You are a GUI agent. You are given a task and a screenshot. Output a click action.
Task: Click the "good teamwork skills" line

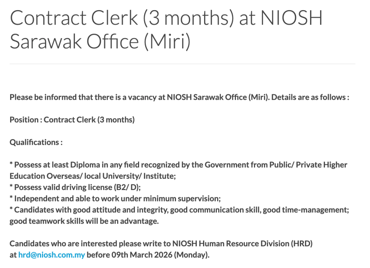pyautogui.click(x=84, y=221)
